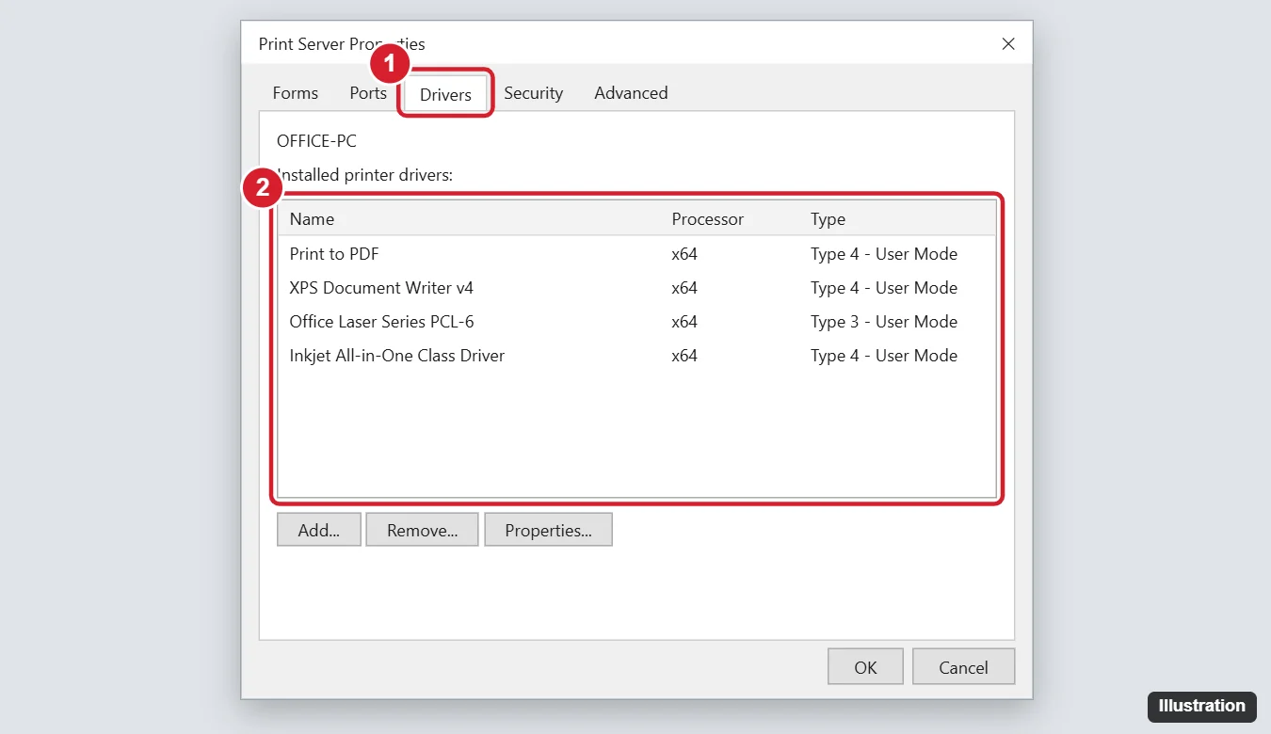The image size is (1271, 734).
Task: Select Office Laser Series PCL-6 driver
Action: pos(636,322)
